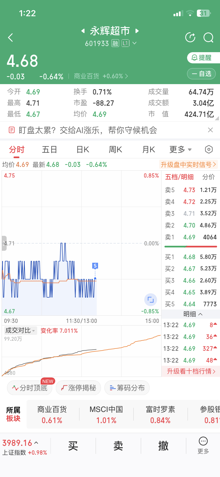Expand stock code dropdown chevron
This screenshot has height=477, width=220.
134,43
